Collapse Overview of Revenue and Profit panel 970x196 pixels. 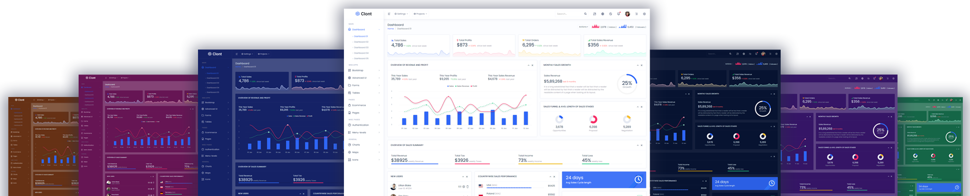[x=528, y=65]
